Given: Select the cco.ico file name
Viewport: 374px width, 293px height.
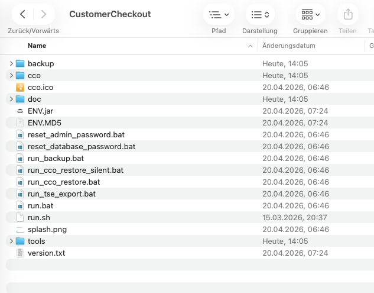Looking at the screenshot, I should 40,88.
